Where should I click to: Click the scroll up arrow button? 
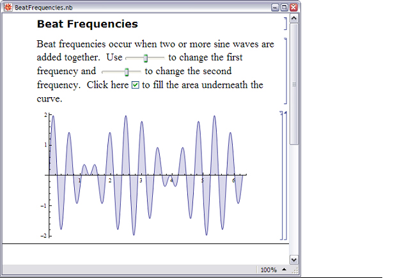[x=294, y=19]
